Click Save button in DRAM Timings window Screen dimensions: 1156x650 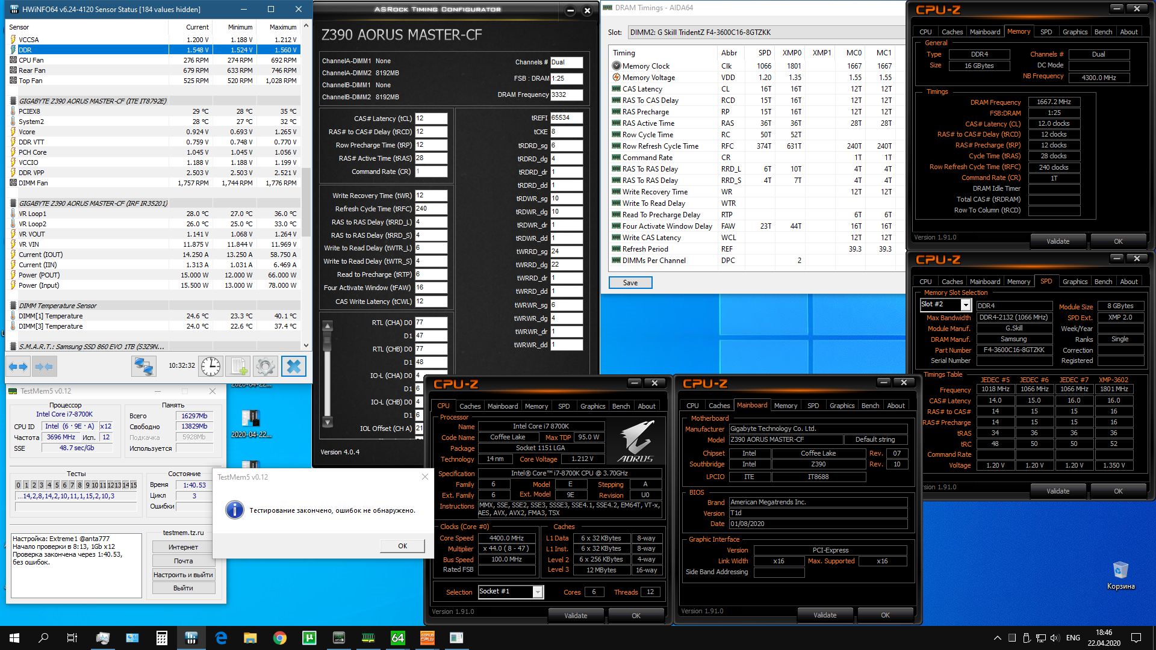point(630,283)
